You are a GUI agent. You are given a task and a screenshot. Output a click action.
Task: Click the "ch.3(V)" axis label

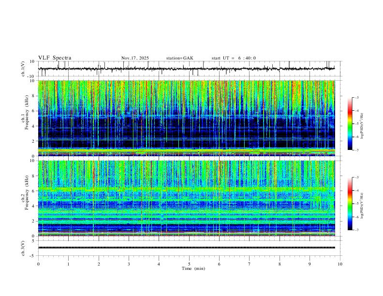(23, 248)
